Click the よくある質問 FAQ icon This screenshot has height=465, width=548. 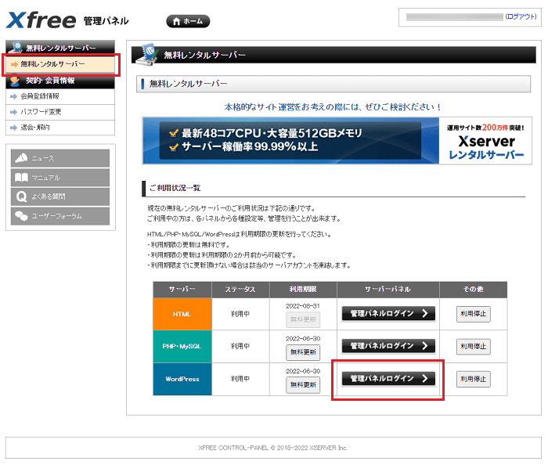60,196
